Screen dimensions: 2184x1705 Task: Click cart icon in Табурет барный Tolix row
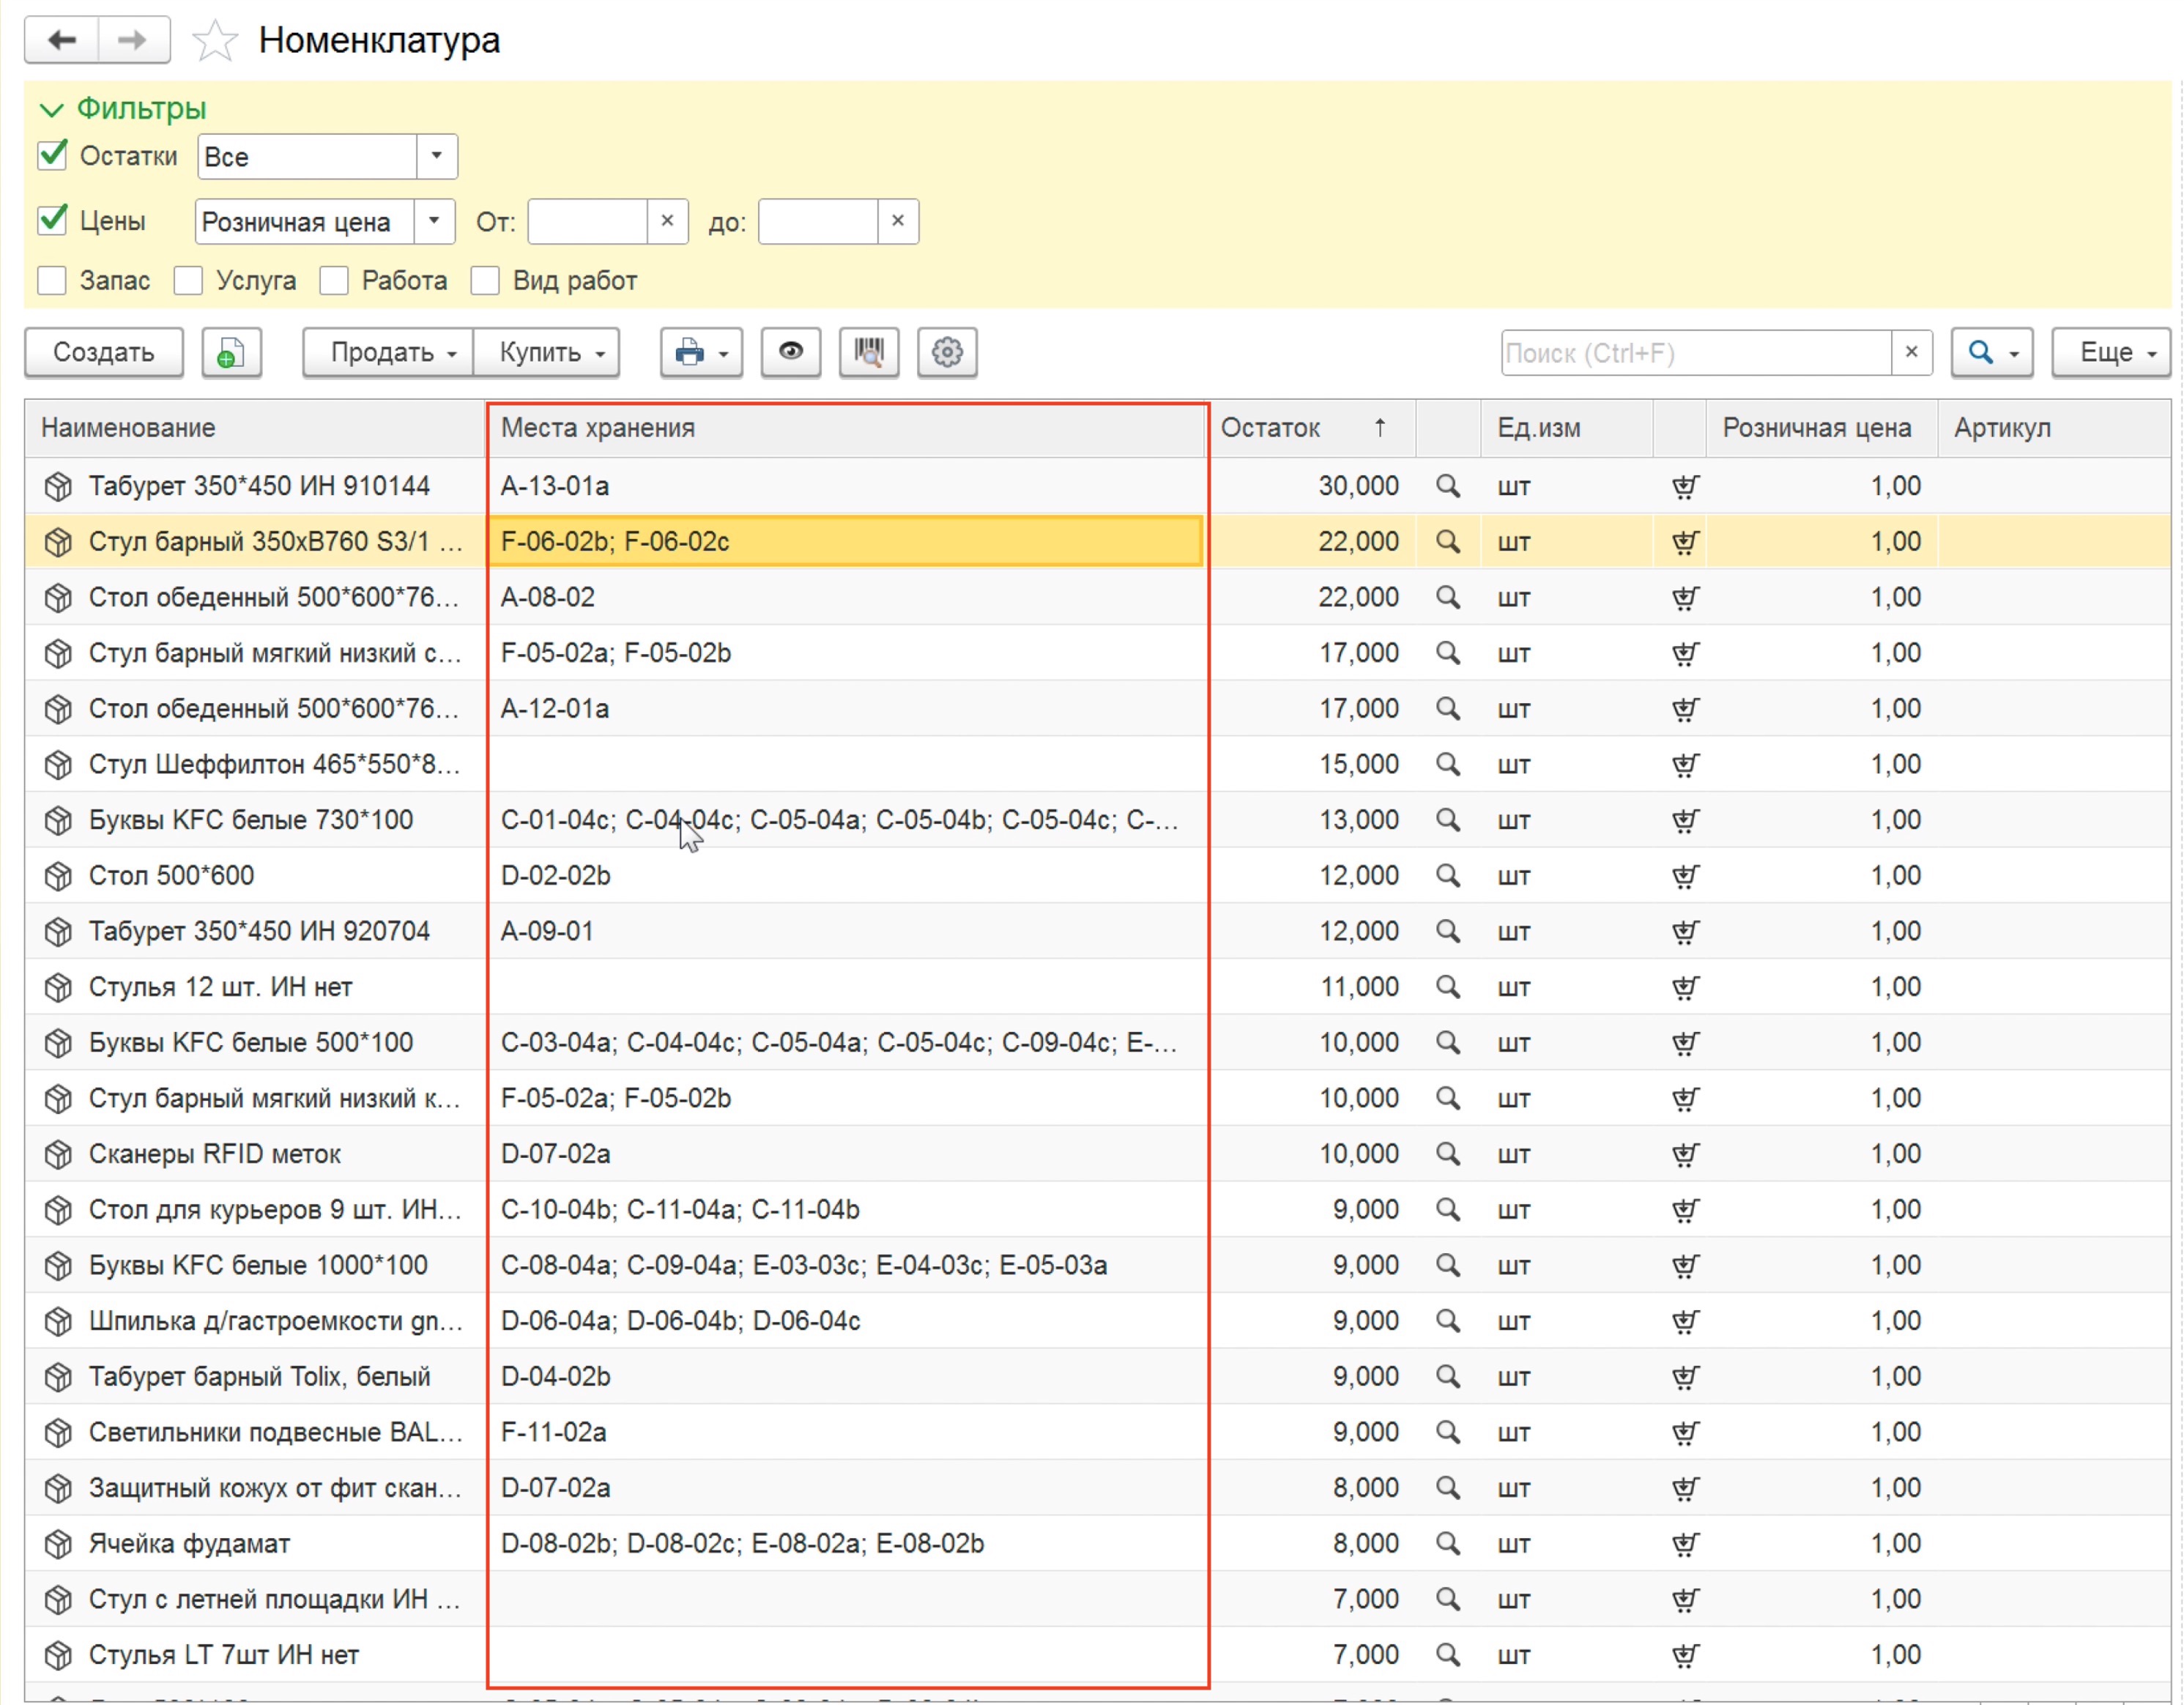point(1685,1377)
